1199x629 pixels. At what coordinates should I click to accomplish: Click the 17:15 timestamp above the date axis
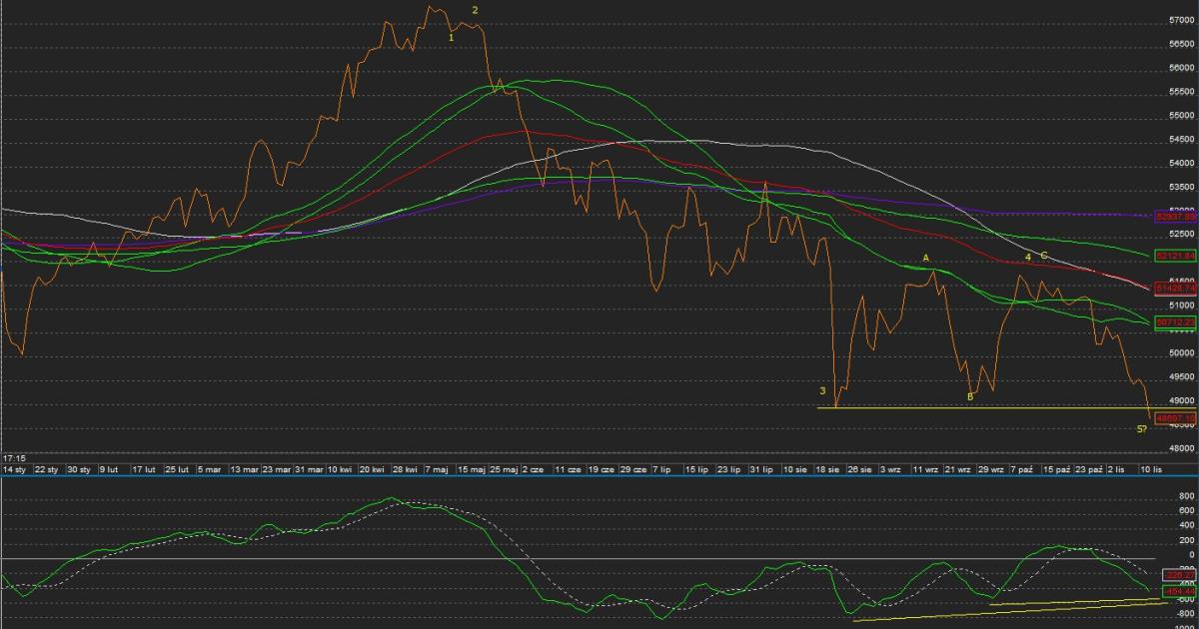[x=14, y=457]
